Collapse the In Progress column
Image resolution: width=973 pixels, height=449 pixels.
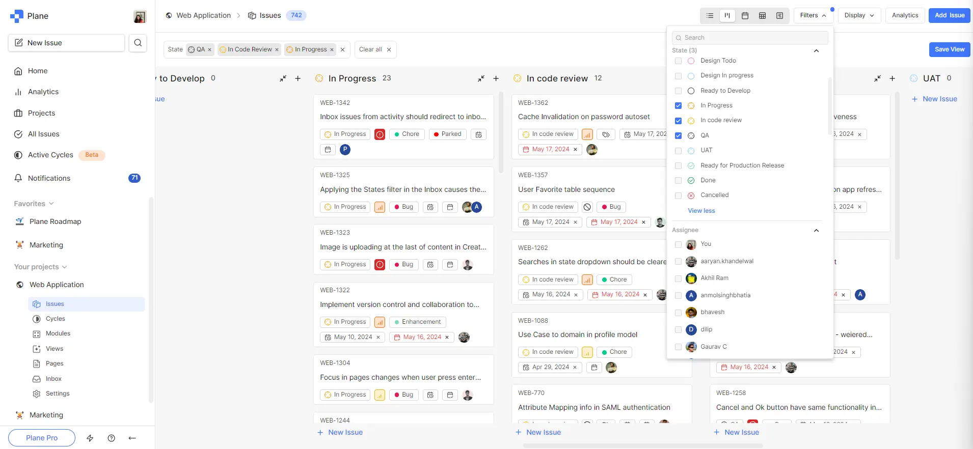click(481, 78)
